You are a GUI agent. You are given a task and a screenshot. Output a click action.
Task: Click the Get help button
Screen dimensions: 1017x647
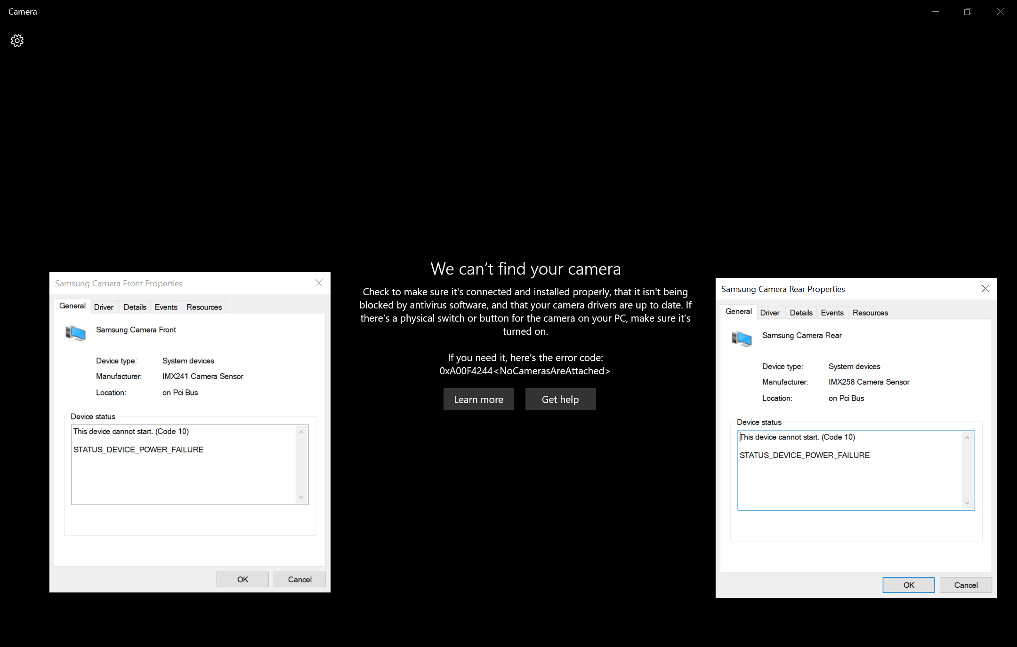click(x=560, y=399)
